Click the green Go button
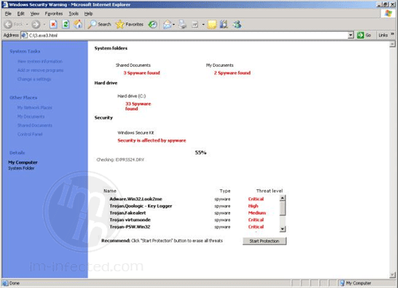The width and height of the screenshot is (398, 288). coord(364,35)
